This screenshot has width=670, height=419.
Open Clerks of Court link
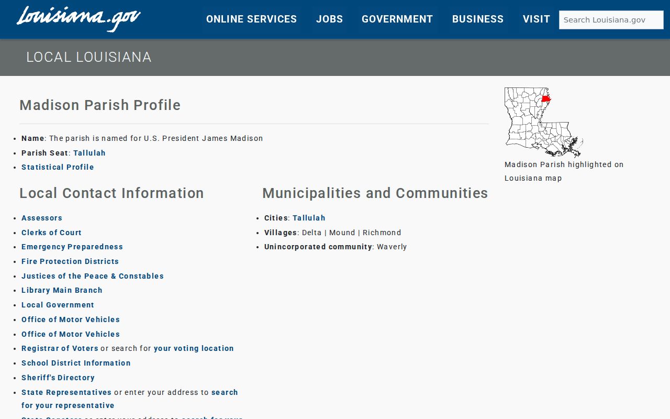tap(51, 233)
